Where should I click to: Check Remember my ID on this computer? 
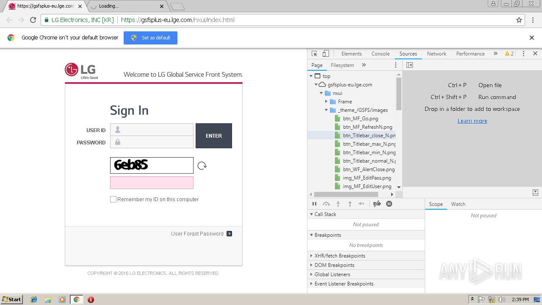click(113, 200)
